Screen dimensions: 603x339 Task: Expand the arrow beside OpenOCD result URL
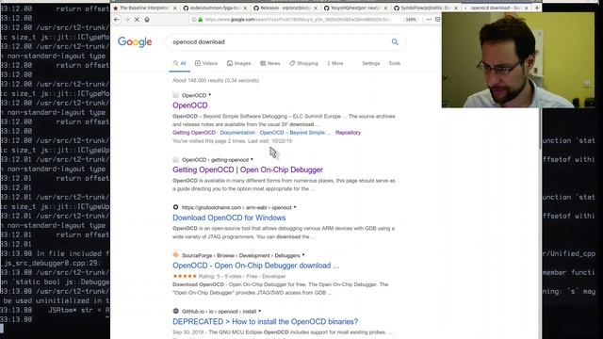(210, 95)
